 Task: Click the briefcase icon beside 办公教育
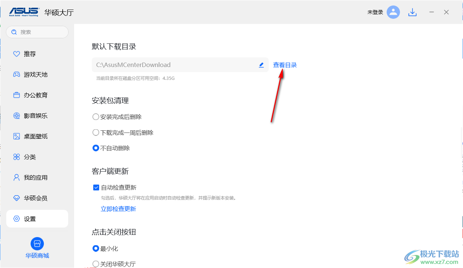17,95
